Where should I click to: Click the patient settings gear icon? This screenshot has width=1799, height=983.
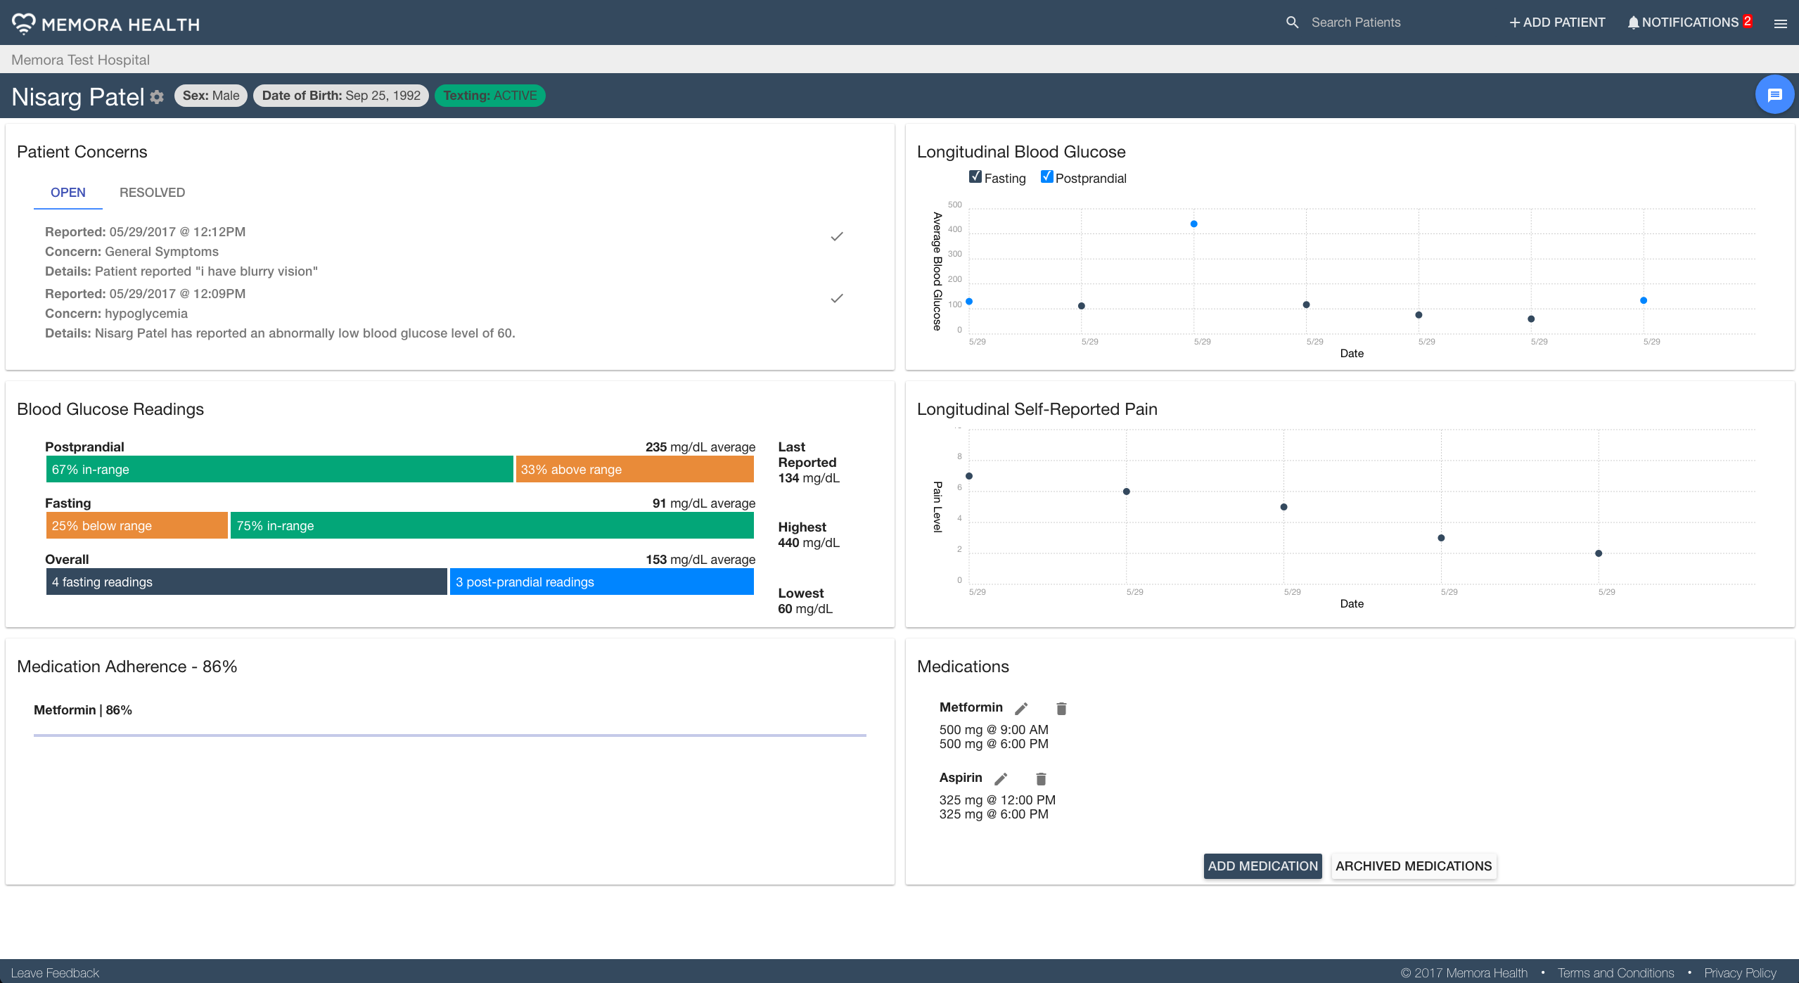tap(157, 97)
